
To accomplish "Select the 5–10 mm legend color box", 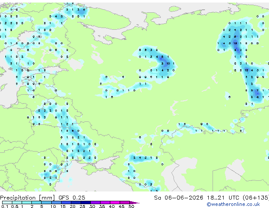I will pos(46,202).
